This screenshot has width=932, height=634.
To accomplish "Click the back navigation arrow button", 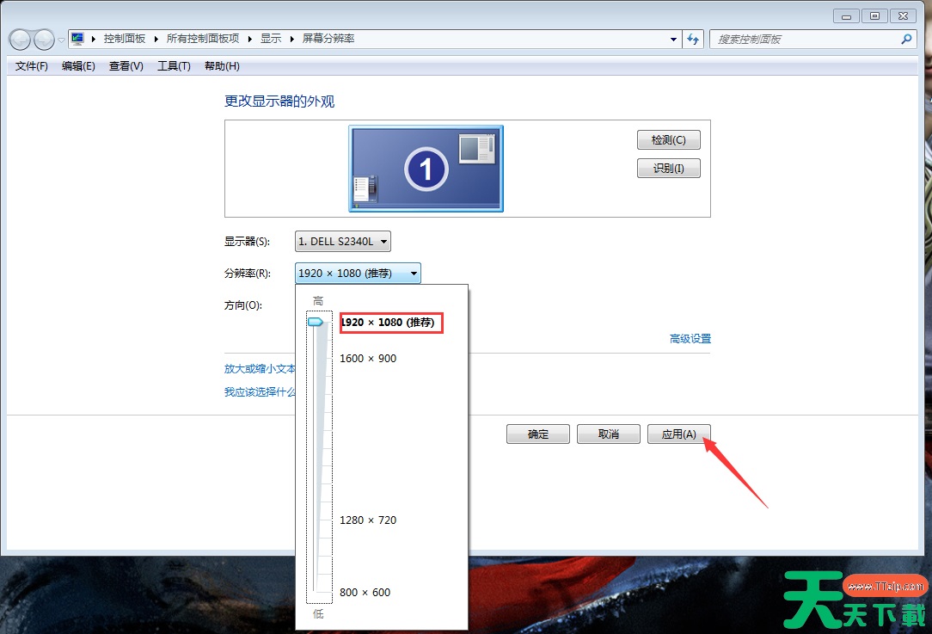I will pyautogui.click(x=20, y=40).
